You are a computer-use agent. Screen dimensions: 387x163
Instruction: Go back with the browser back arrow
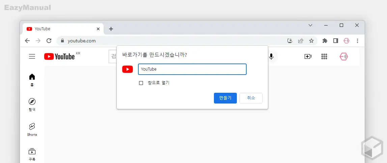tap(27, 41)
